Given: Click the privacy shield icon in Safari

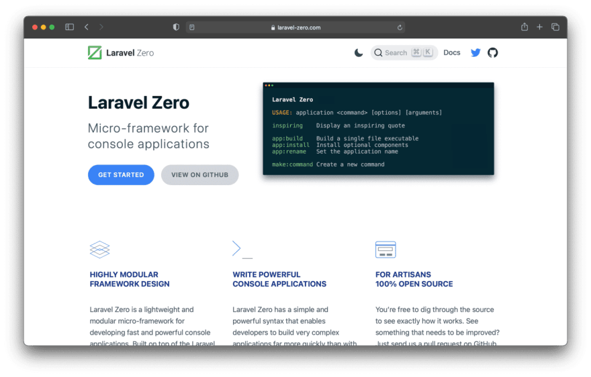Looking at the screenshot, I should click(x=176, y=27).
